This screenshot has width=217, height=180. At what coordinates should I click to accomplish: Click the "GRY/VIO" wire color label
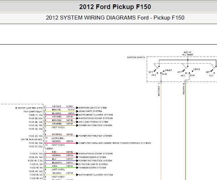pos(57,106)
